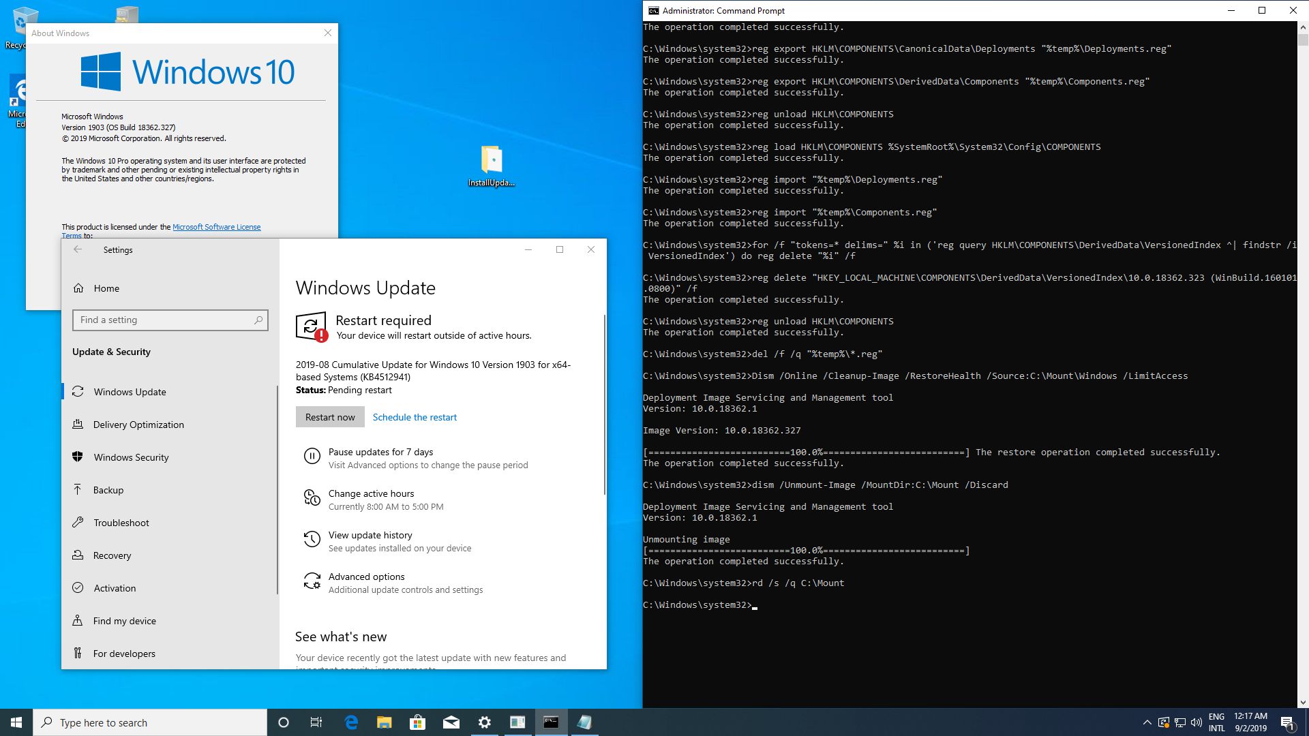The height and width of the screenshot is (736, 1309).
Task: Click the network tray icon
Action: coord(1180,722)
